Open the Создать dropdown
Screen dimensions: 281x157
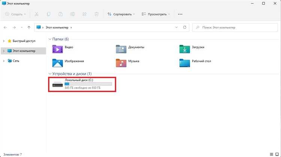pyautogui.click(x=16, y=14)
